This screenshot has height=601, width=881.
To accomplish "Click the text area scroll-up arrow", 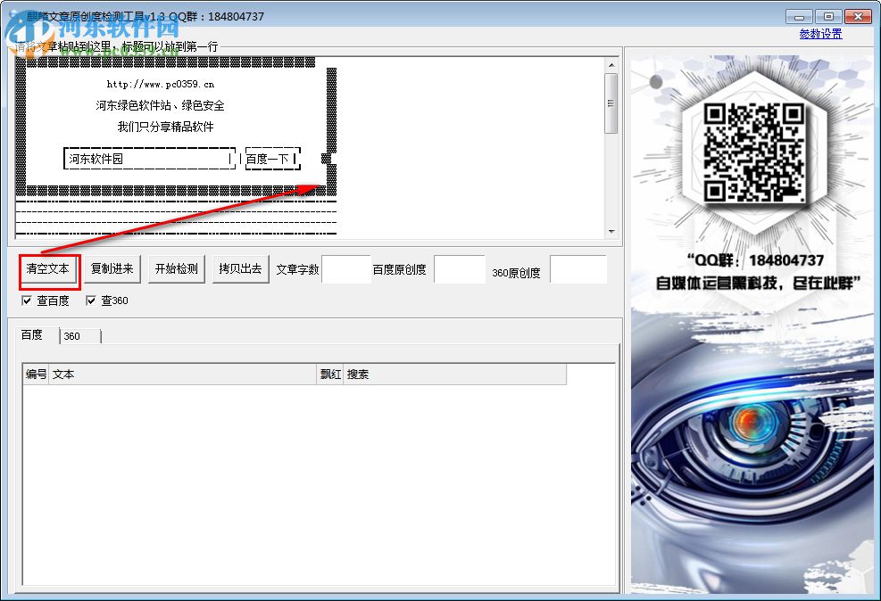I will 611,65.
